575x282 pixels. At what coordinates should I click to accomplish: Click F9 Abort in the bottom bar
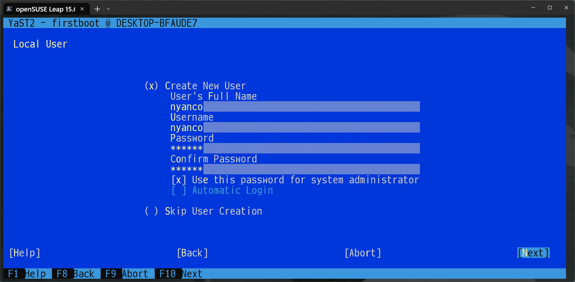127,274
